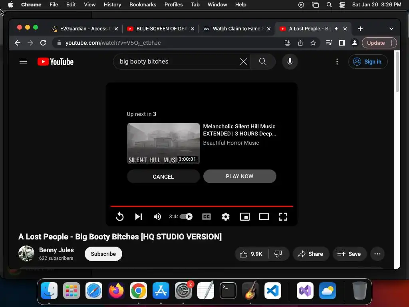Mute the player volume

pos(157,217)
